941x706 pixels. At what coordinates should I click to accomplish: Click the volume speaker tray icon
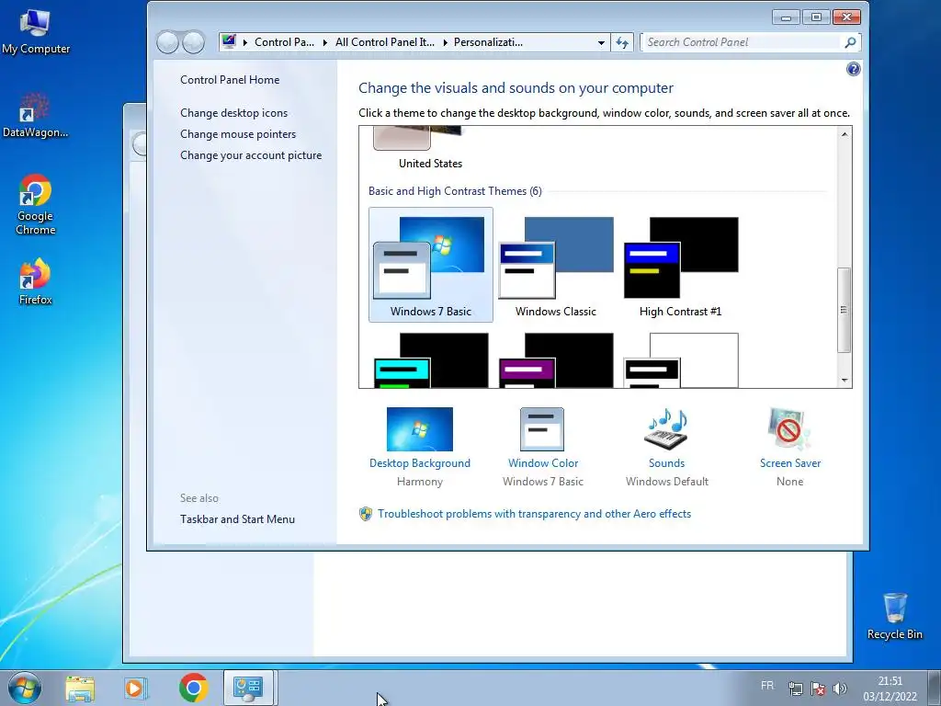840,689
